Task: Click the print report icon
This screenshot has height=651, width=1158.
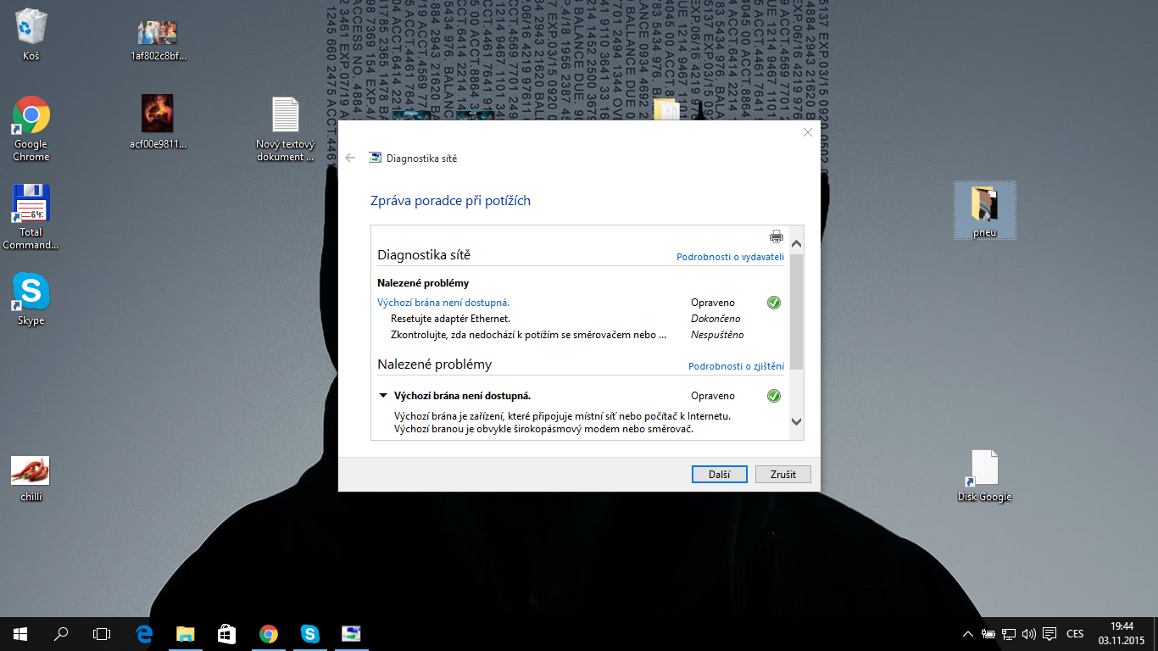Action: (x=776, y=237)
